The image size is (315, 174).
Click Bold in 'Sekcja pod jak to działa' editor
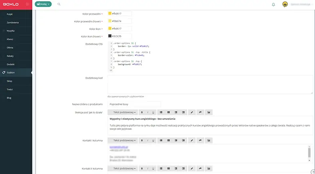[x=142, y=112]
